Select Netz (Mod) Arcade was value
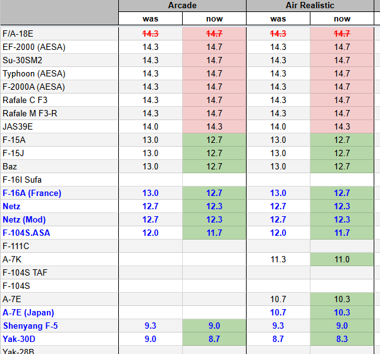380x354 pixels. coord(150,219)
